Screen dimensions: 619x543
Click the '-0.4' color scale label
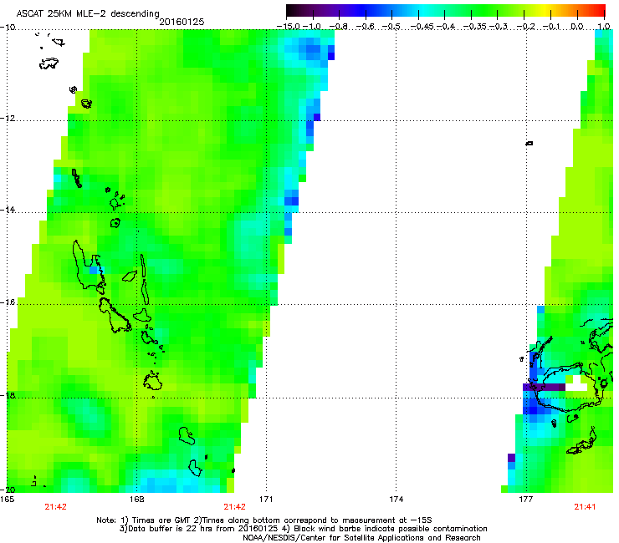[445, 27]
